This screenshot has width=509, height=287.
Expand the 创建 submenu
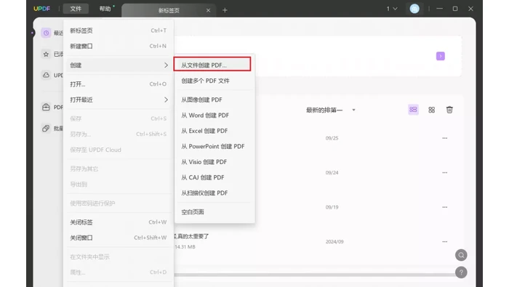pyautogui.click(x=119, y=65)
